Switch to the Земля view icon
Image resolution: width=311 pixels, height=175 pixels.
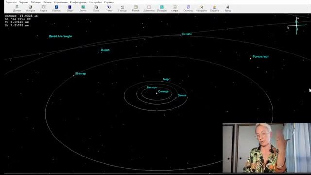(83, 8)
